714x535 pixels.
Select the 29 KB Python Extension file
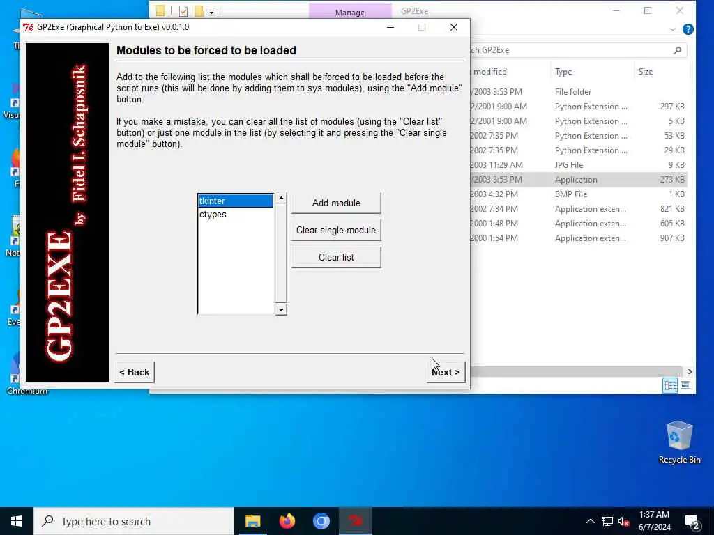578,150
